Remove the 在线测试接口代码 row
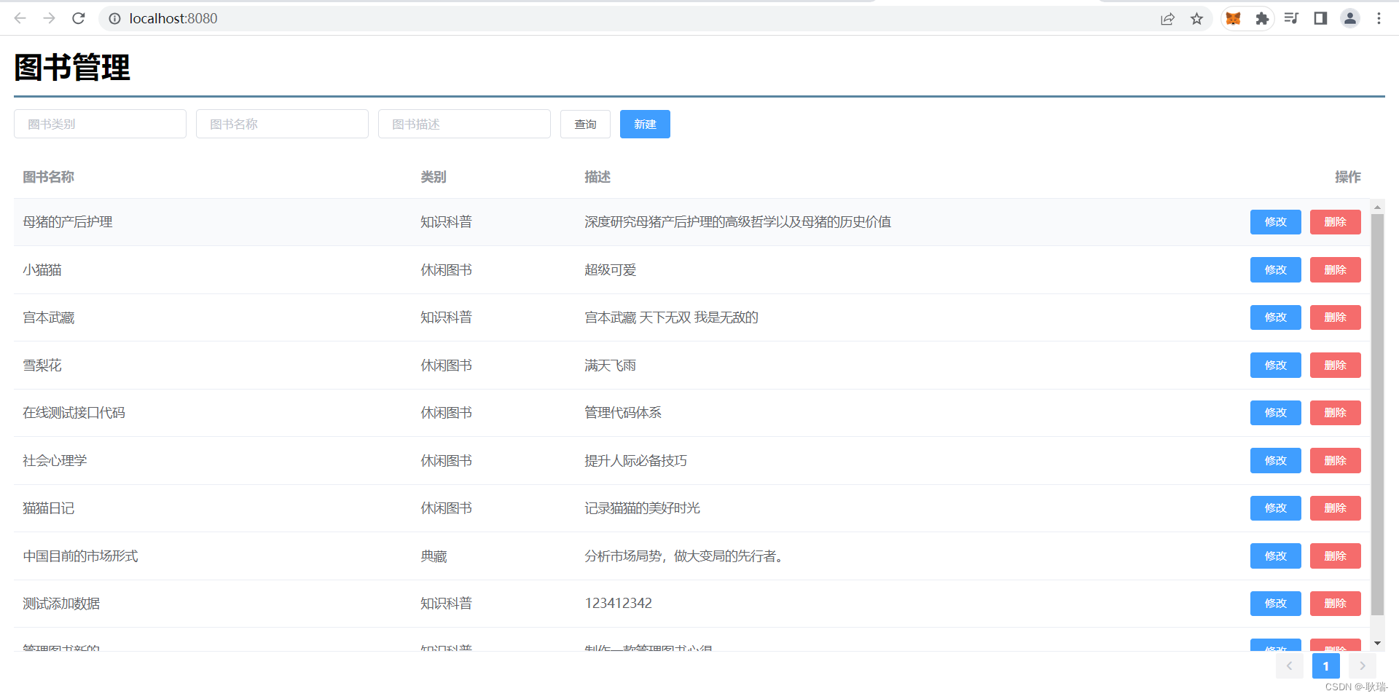This screenshot has width=1399, height=699. coord(1335,413)
